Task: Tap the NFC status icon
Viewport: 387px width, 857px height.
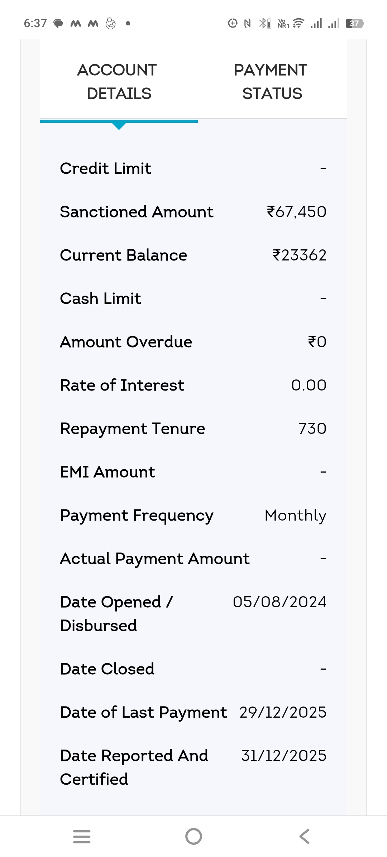Action: 247,24
